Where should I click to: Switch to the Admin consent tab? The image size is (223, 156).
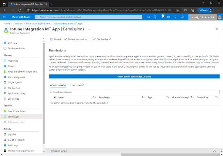tap(58, 85)
